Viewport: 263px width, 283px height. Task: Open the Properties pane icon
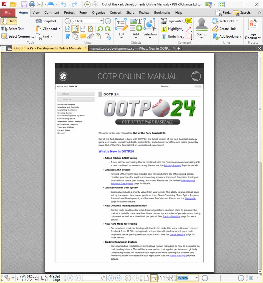click(108, 37)
